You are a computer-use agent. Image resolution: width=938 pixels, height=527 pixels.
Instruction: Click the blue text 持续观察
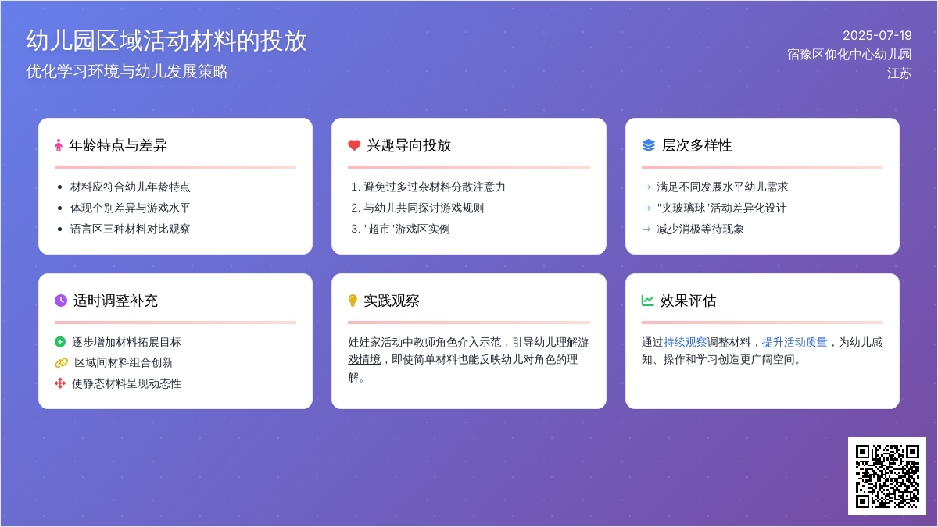pos(686,342)
